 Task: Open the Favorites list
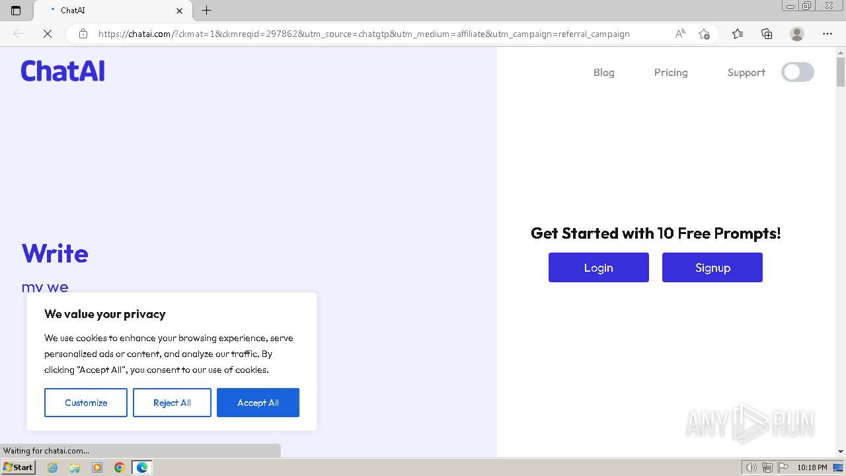point(738,34)
